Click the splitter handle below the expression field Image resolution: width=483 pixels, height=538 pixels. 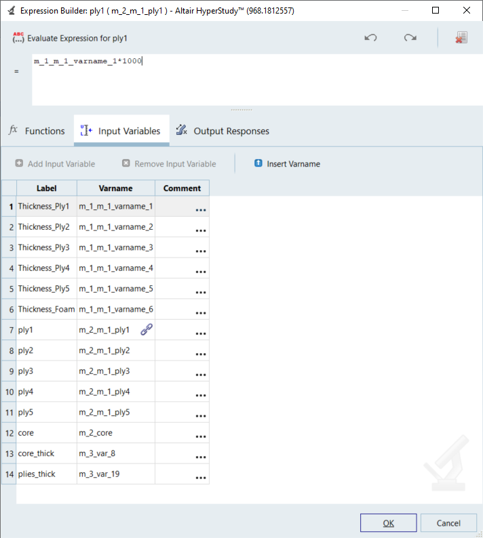pyautogui.click(x=241, y=109)
